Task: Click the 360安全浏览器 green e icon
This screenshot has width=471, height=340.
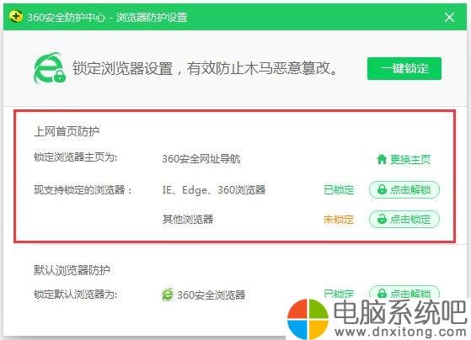Action: click(x=168, y=295)
